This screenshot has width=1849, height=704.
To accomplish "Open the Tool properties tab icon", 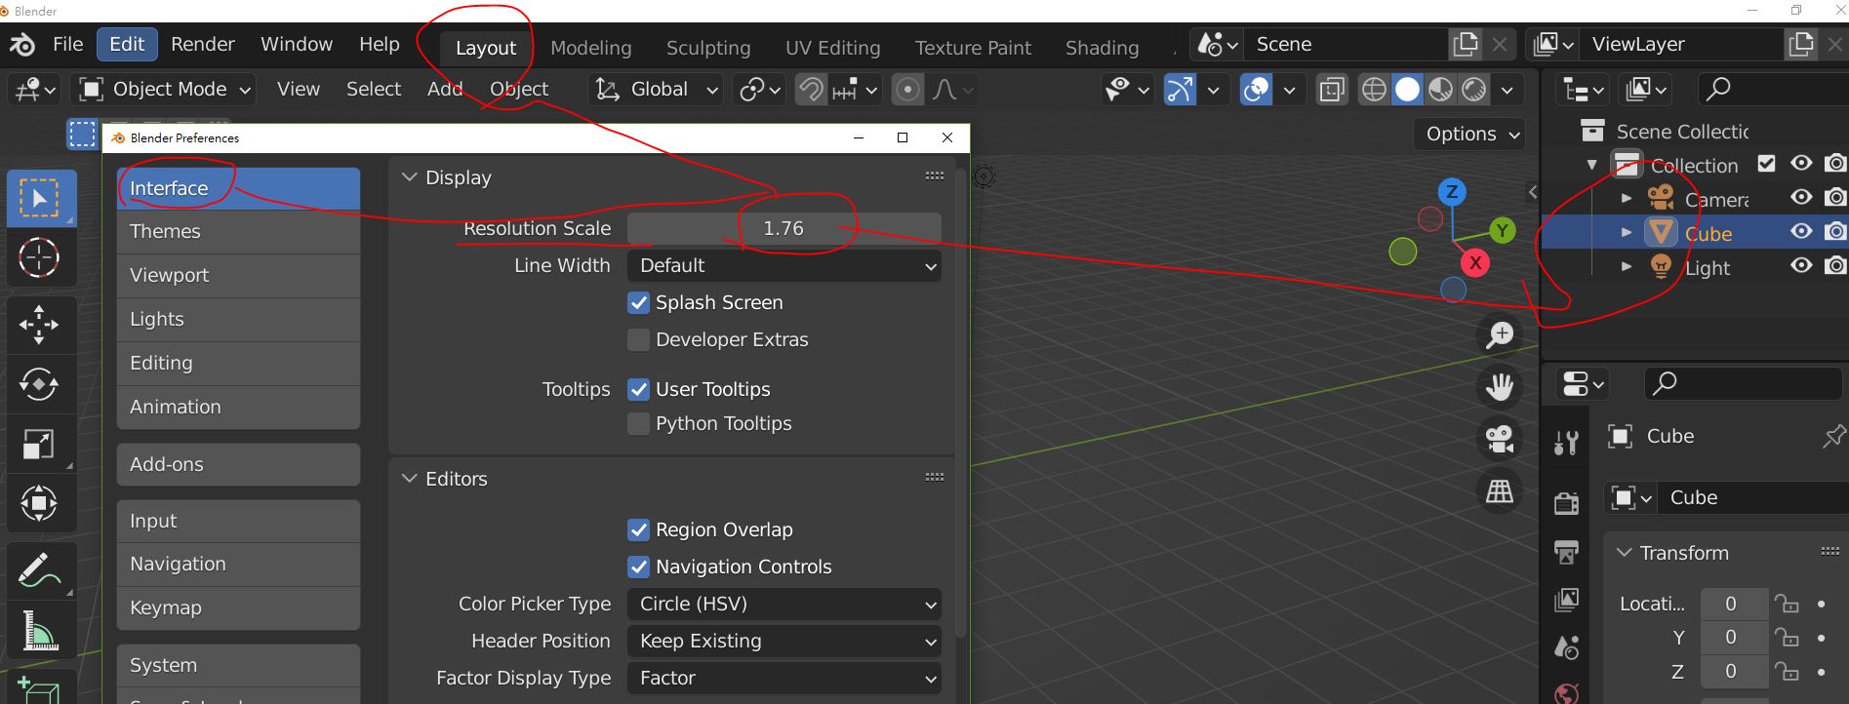I will (x=1566, y=444).
